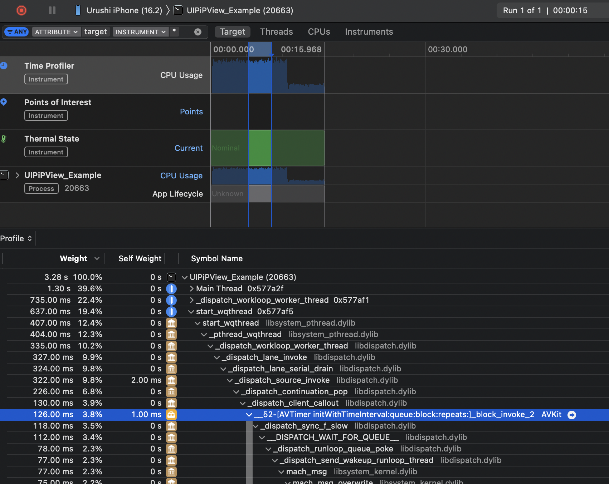Click thread icon for start_wqthread 0x577af5
609x484 pixels.
click(x=171, y=311)
